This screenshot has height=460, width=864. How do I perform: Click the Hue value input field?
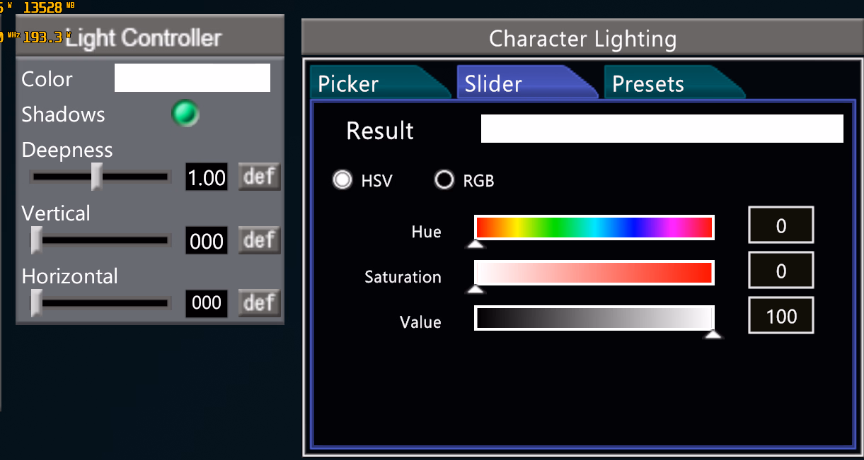pos(781,225)
